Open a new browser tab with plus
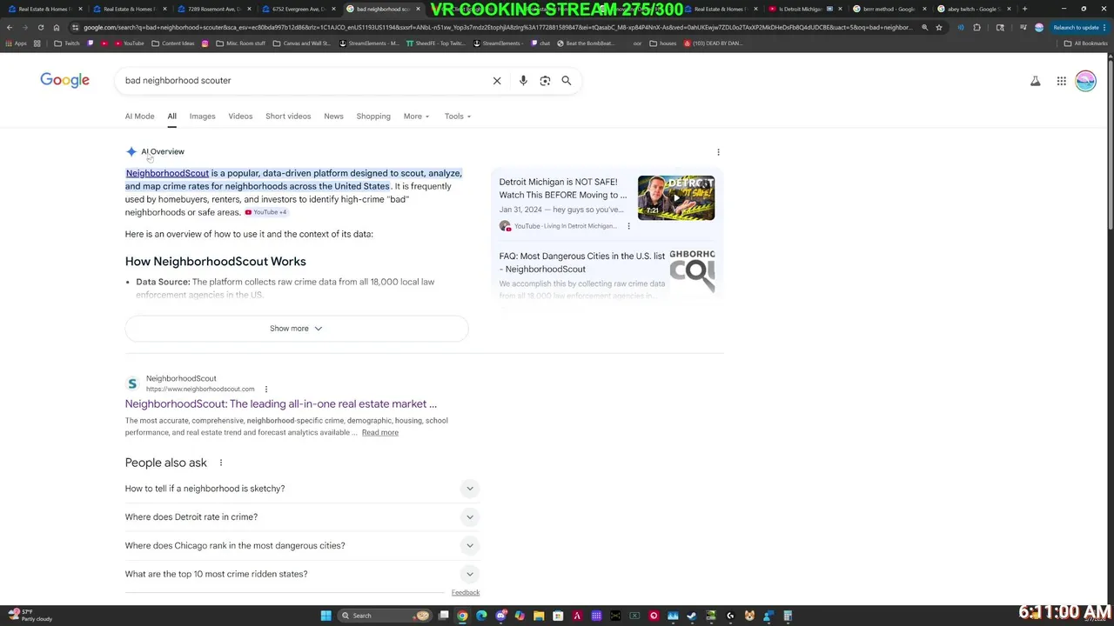Image resolution: width=1114 pixels, height=626 pixels. [x=1024, y=9]
